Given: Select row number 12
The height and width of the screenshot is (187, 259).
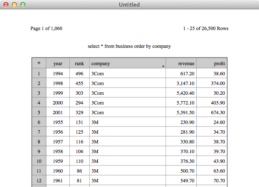Looking at the screenshot, I should pyautogui.click(x=39, y=181).
